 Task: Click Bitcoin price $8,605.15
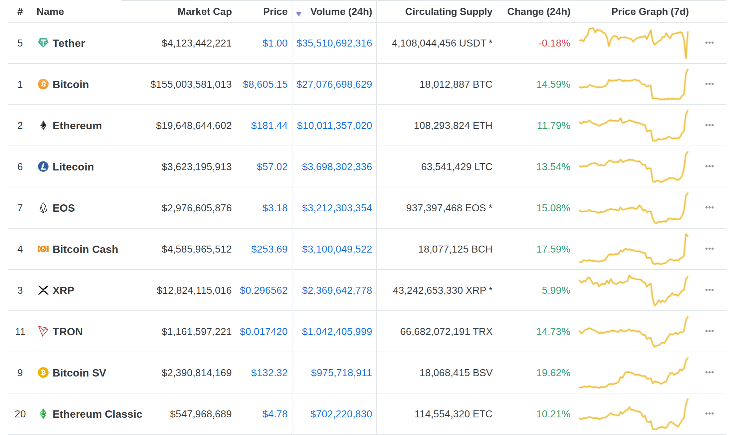pos(265,84)
